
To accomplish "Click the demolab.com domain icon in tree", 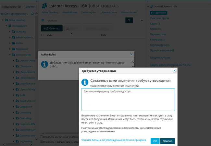I will pyautogui.click(x=10, y=26).
